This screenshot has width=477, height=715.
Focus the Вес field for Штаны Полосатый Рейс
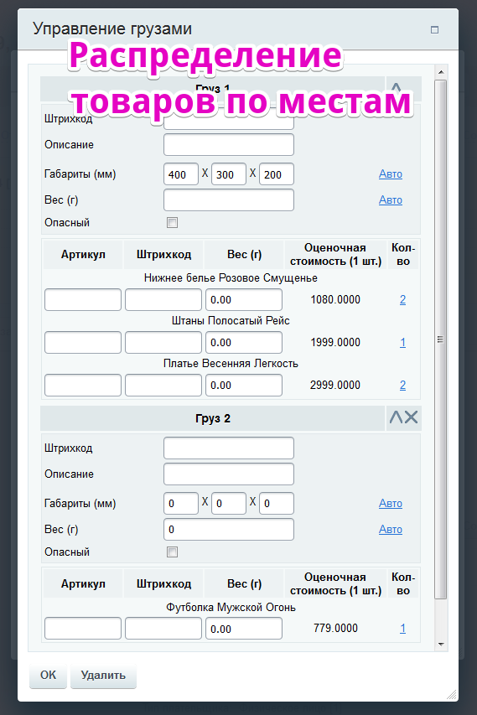[x=243, y=343]
